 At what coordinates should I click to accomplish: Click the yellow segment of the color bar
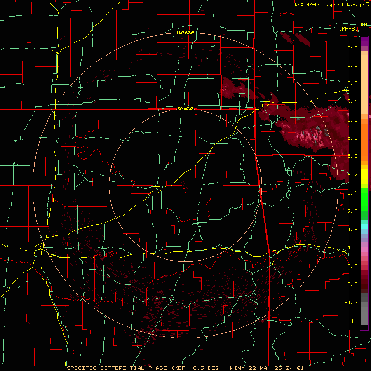tap(364, 176)
